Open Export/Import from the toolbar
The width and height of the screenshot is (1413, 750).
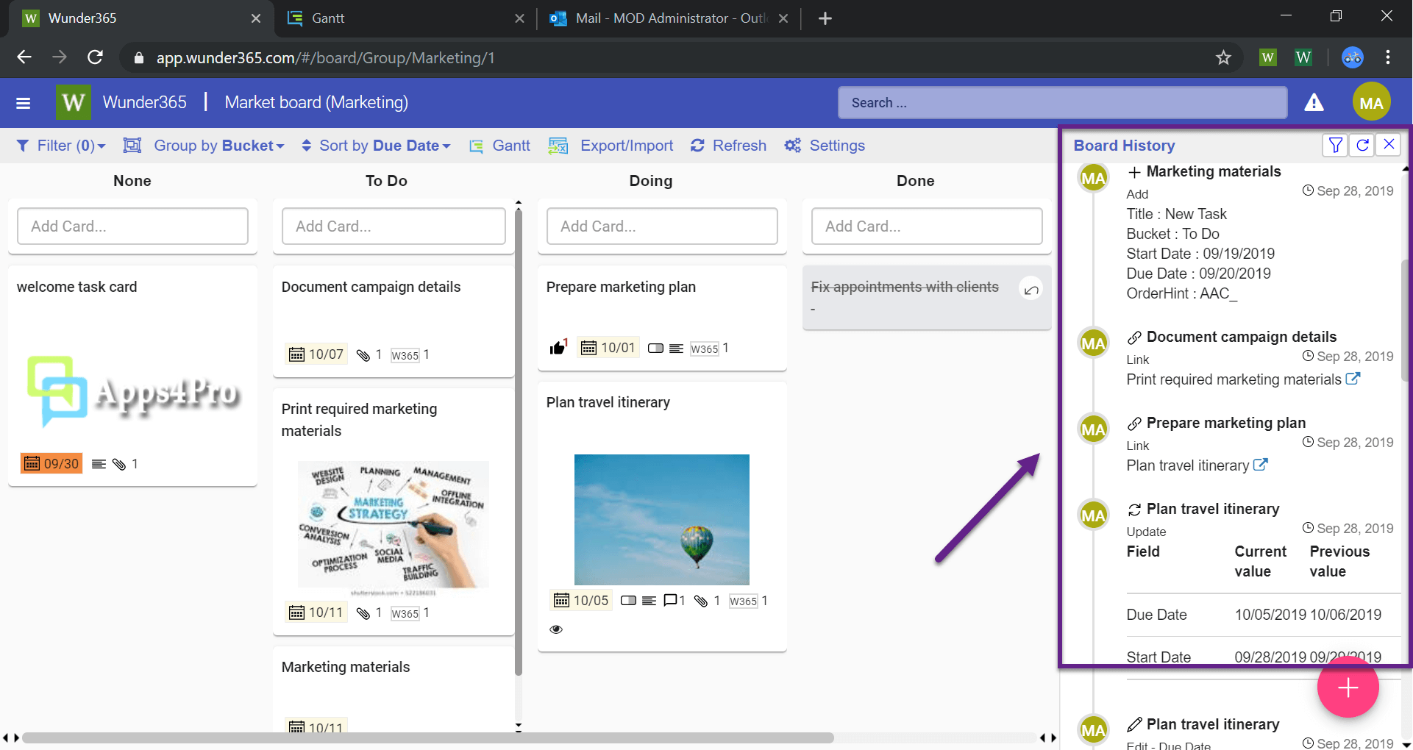pos(611,146)
